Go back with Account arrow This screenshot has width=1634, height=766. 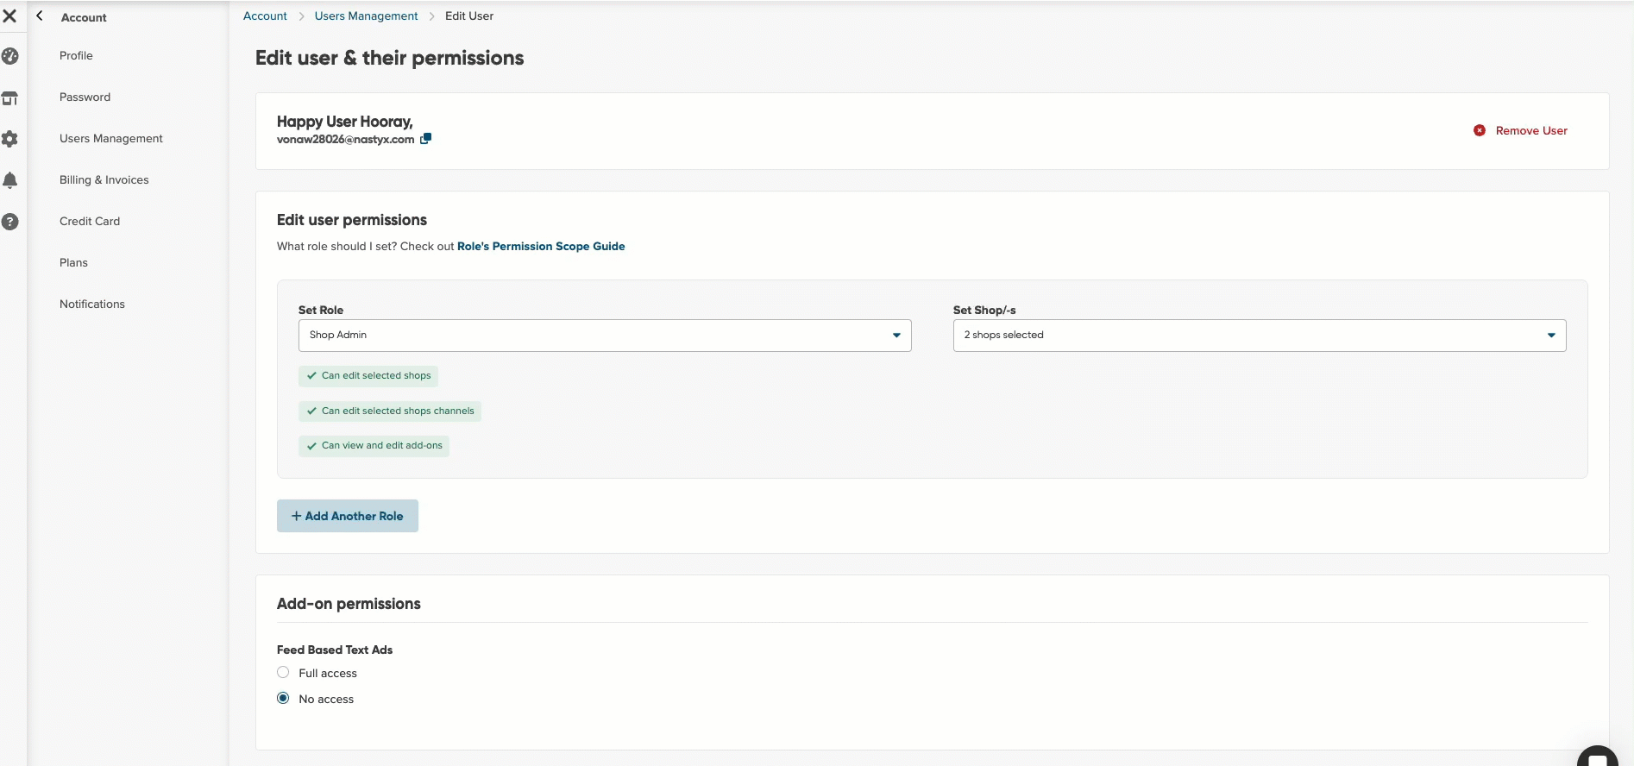tap(40, 16)
